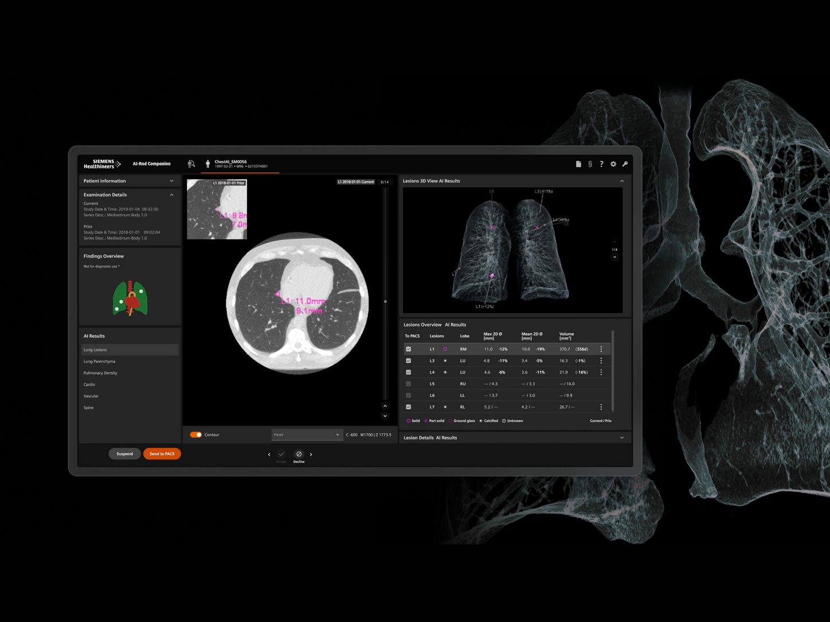Viewport: 830px width, 622px height.
Task: Open the Preset dropdown
Action: pyautogui.click(x=306, y=435)
